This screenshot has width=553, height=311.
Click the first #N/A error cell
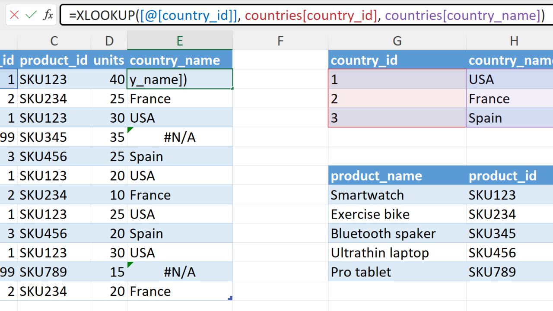[x=180, y=137]
